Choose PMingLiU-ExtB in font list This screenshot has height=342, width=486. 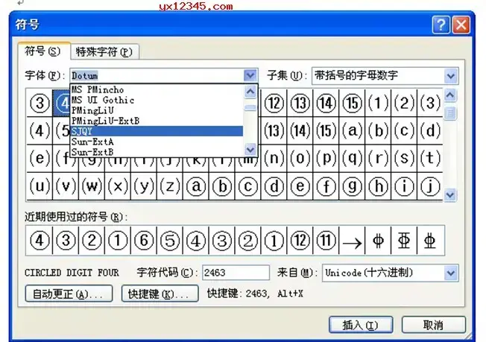(157, 121)
